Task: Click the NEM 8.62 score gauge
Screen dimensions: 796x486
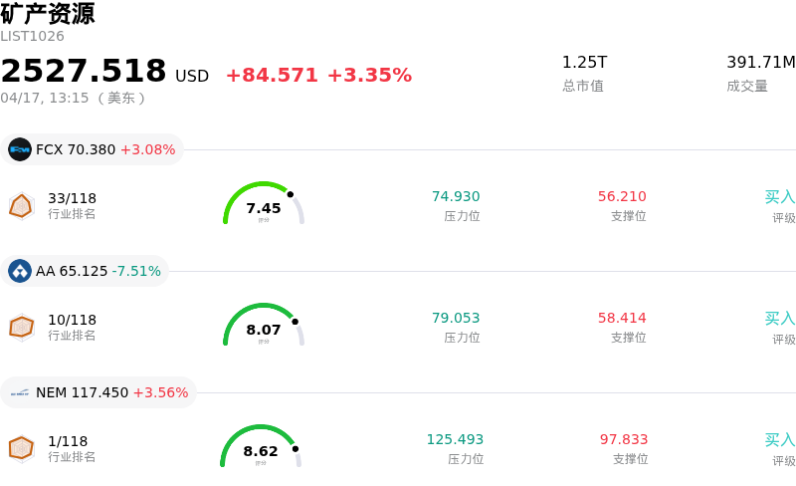Action: (261, 447)
